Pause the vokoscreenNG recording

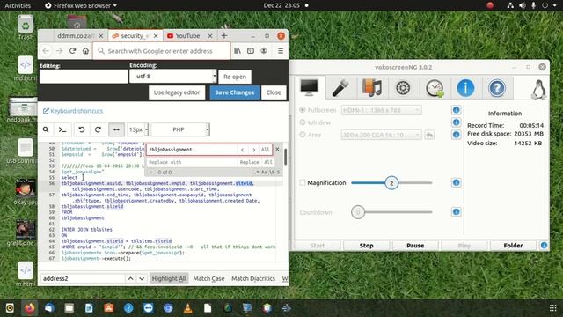click(x=415, y=246)
